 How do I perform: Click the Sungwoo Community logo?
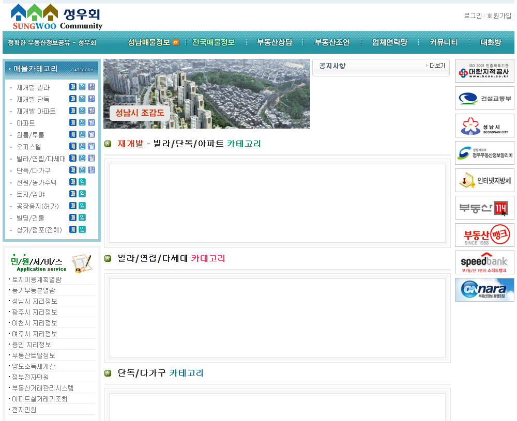tap(56, 17)
